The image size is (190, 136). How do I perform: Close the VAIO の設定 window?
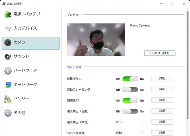tap(184, 4)
